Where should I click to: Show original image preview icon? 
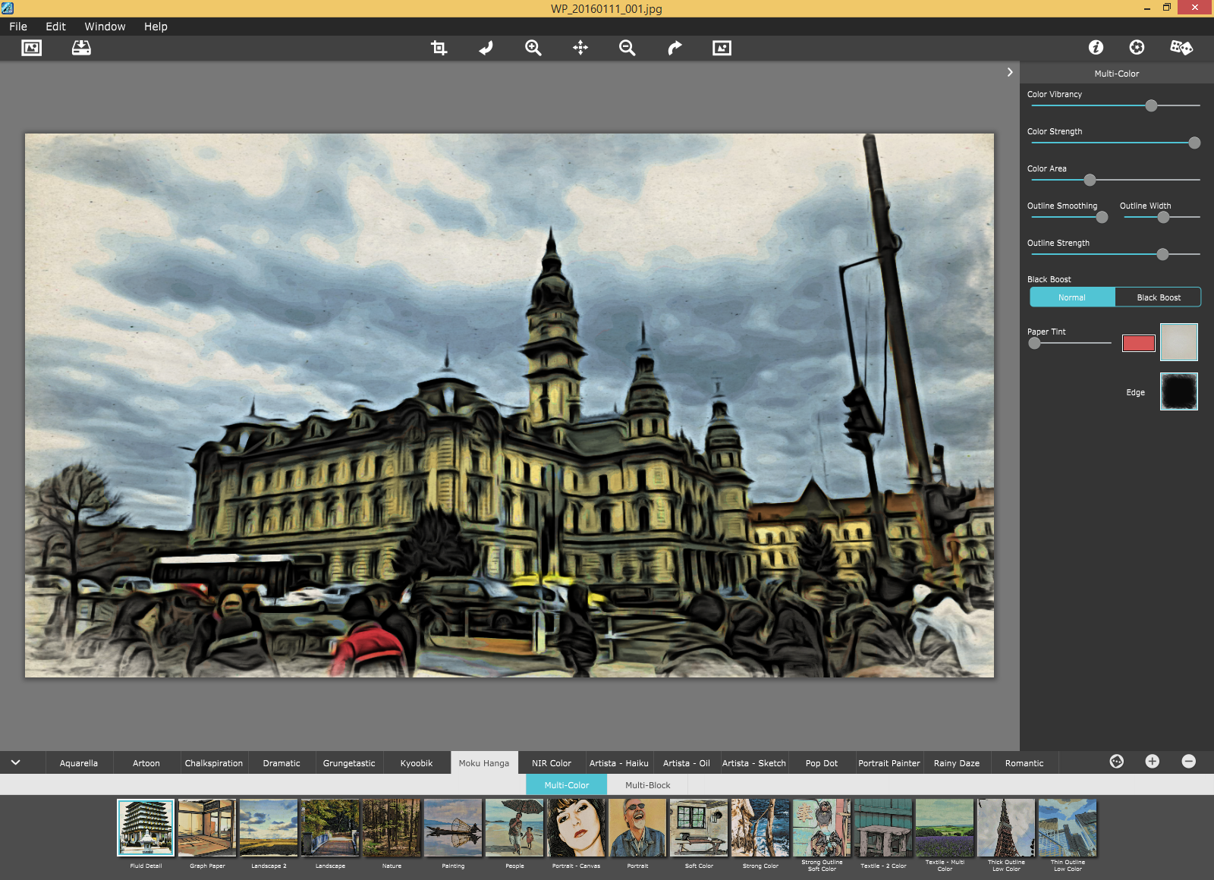tap(722, 48)
